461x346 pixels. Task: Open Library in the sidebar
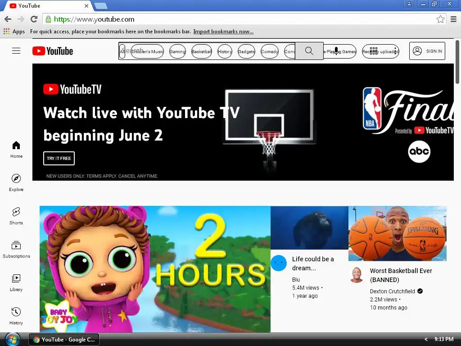click(16, 283)
